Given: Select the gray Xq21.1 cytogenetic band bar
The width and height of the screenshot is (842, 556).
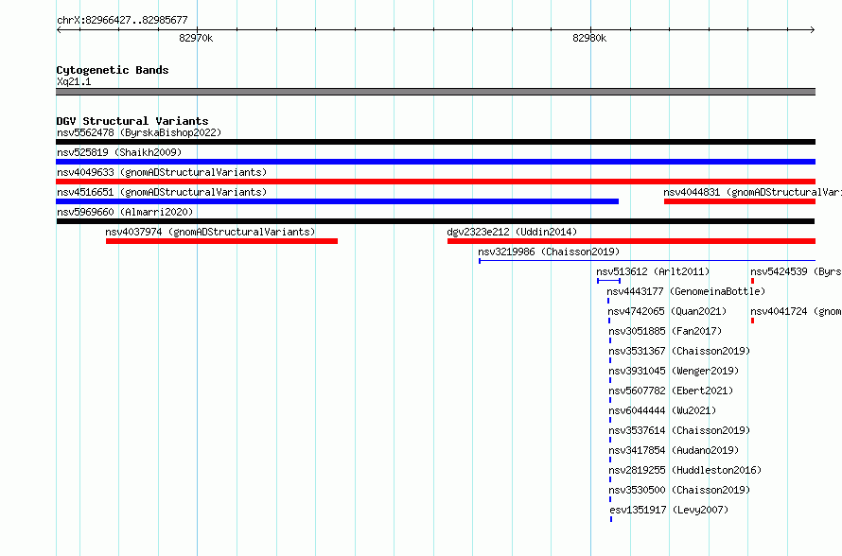Looking at the screenshot, I should tap(435, 92).
